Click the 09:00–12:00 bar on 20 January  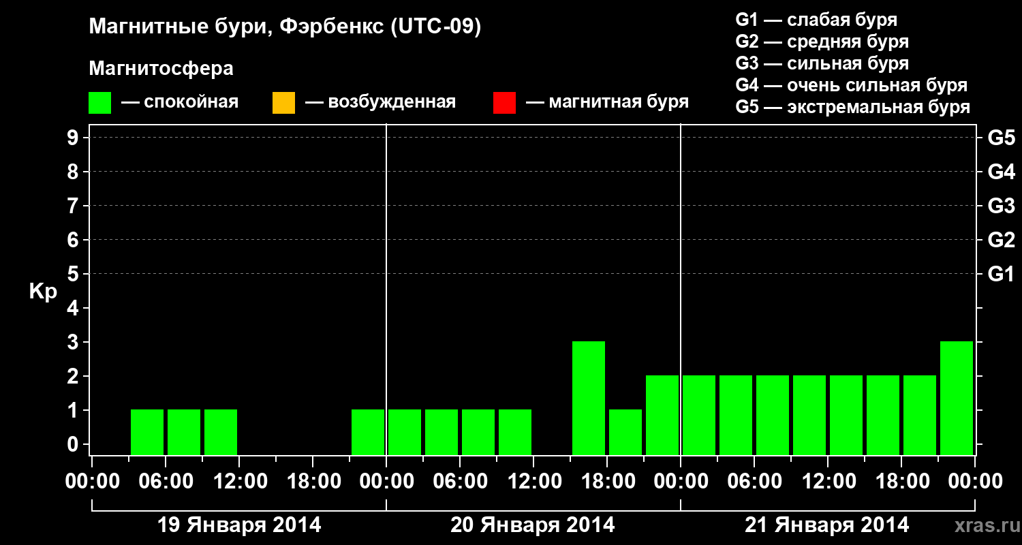[515, 432]
